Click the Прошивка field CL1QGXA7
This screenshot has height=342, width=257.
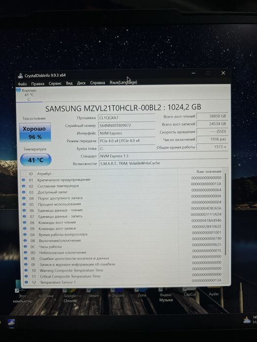pos(126,118)
